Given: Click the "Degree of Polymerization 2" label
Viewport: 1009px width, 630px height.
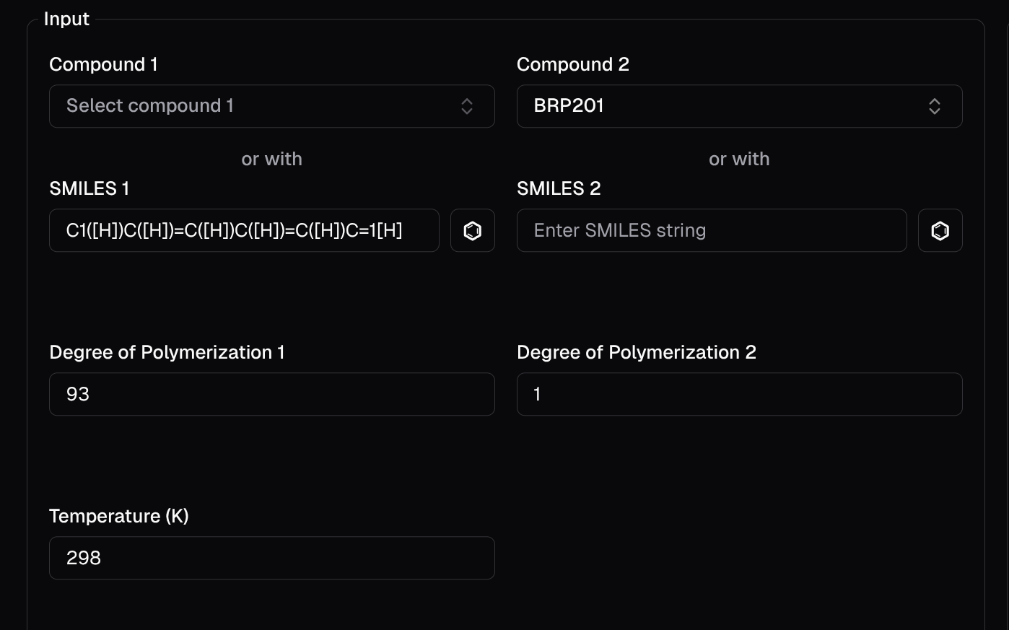Looking at the screenshot, I should (636, 352).
